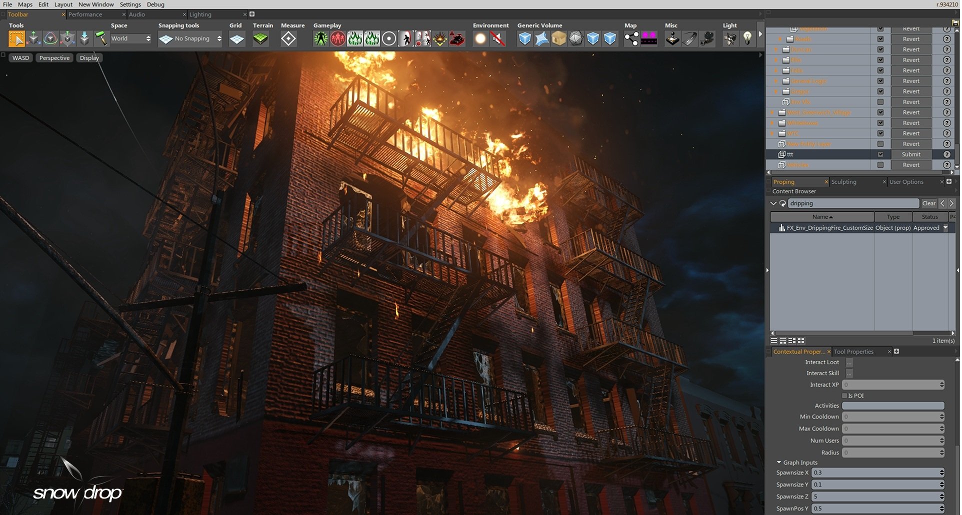Open the Terrain tool
Viewport: 962px width, 515px height.
click(260, 38)
